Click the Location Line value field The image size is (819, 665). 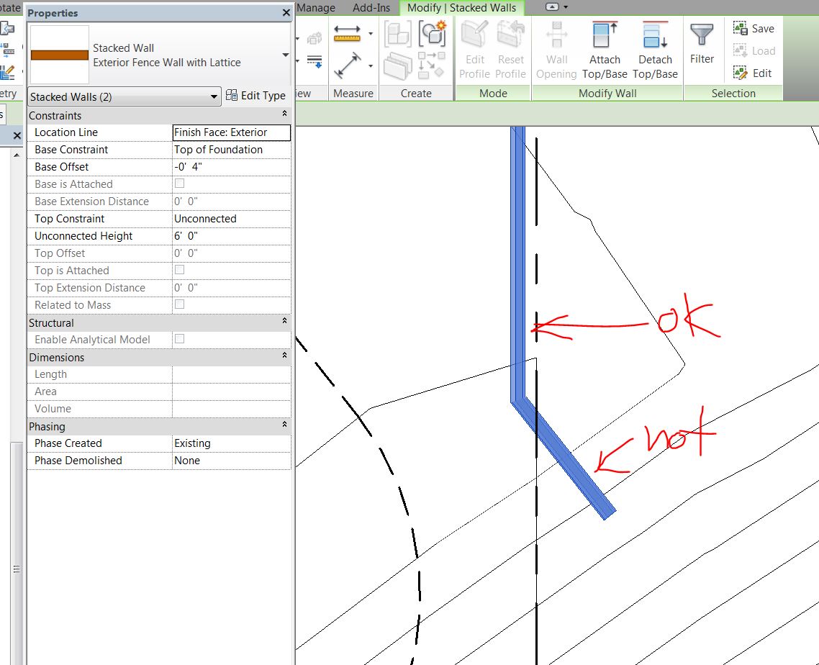(232, 132)
